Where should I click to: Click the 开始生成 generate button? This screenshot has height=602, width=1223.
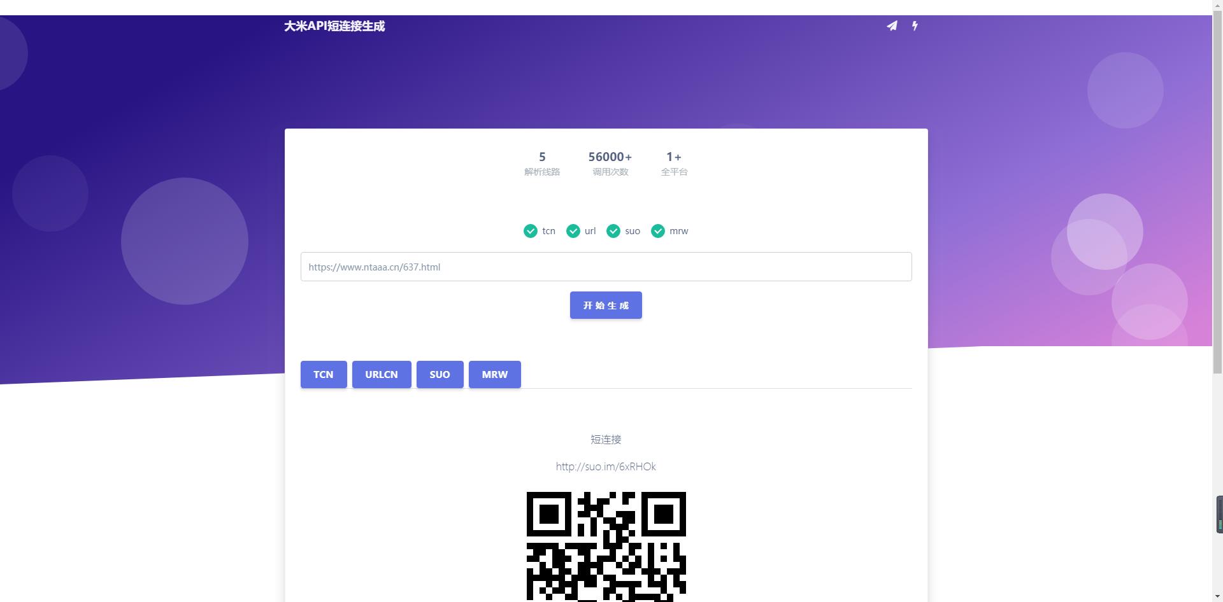tap(605, 305)
